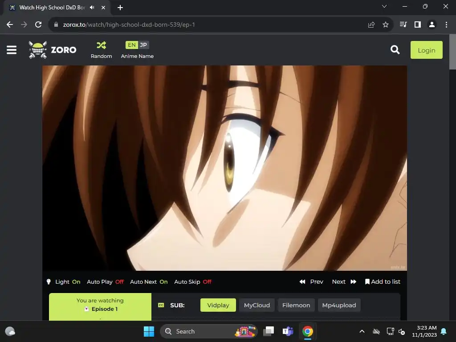Go back in browser history
The width and height of the screenshot is (456, 342).
coord(10,25)
